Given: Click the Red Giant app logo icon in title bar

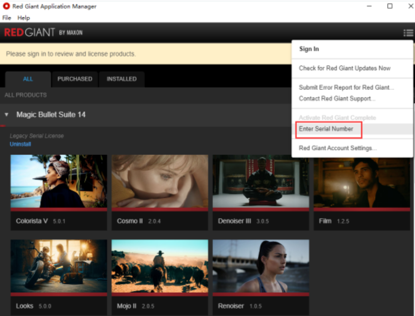Looking at the screenshot, I should pyautogui.click(x=6, y=6).
